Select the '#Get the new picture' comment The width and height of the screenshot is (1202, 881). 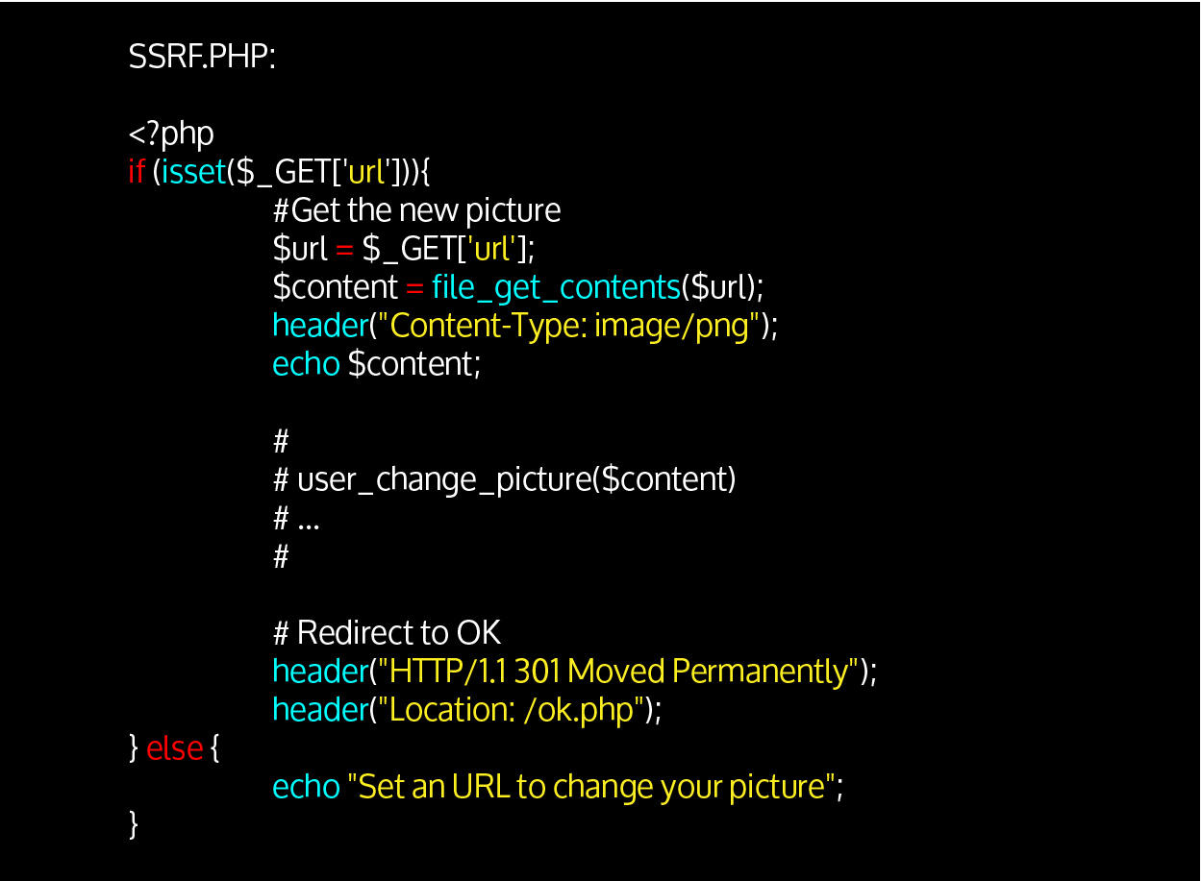point(416,210)
